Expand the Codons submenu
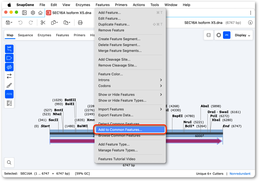Image resolution: width=259 pixels, height=181 pixels. (x=130, y=86)
